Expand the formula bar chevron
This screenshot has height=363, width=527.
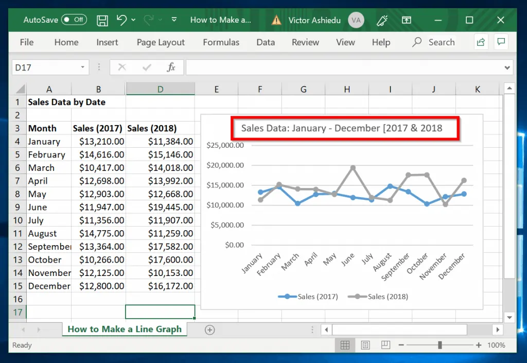point(508,67)
